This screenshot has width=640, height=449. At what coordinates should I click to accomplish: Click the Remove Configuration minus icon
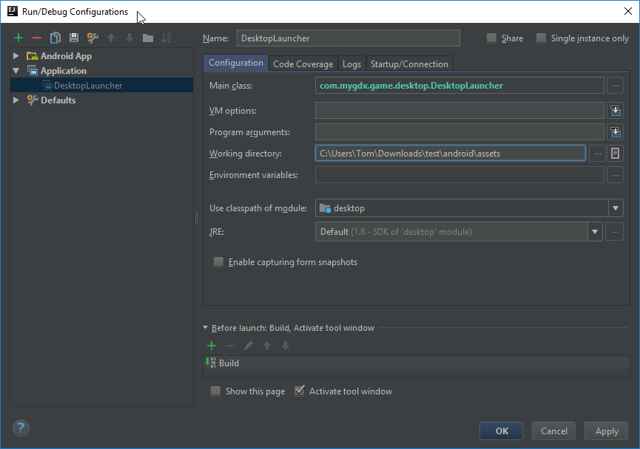tap(37, 38)
